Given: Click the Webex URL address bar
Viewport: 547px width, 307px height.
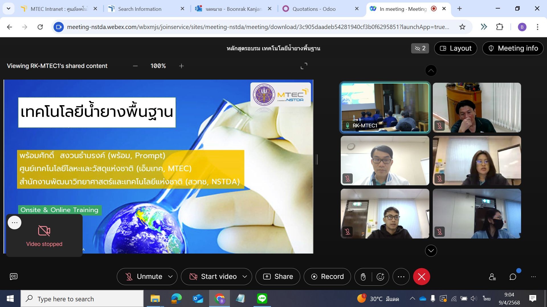Looking at the screenshot, I should point(258,27).
